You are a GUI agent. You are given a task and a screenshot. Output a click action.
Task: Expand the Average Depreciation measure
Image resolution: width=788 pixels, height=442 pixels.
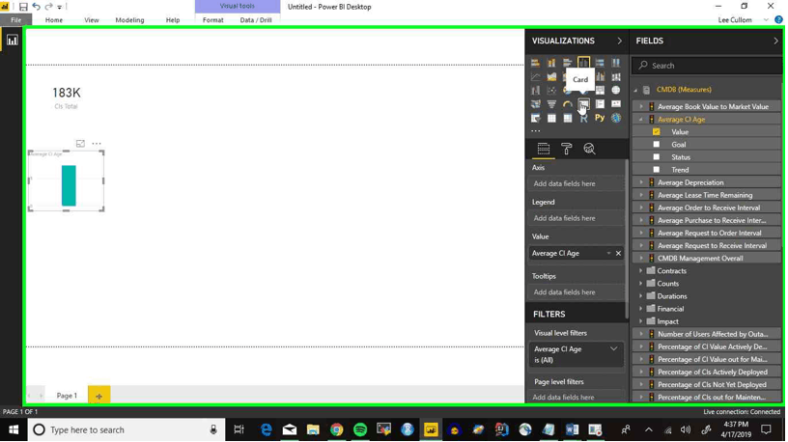click(x=641, y=182)
